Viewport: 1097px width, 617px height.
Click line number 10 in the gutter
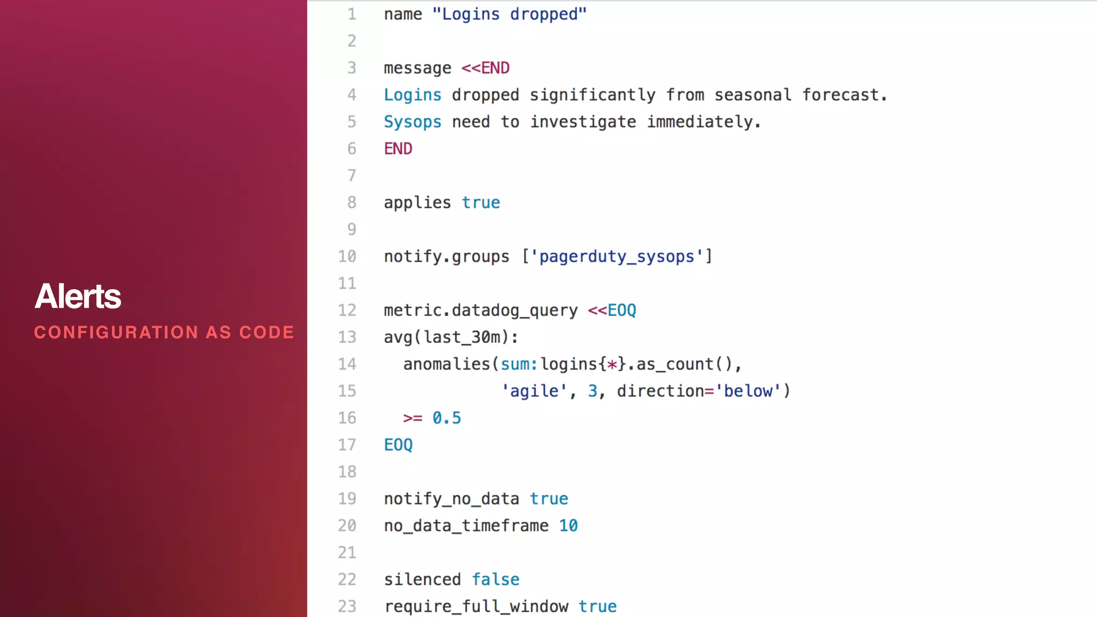pos(347,257)
